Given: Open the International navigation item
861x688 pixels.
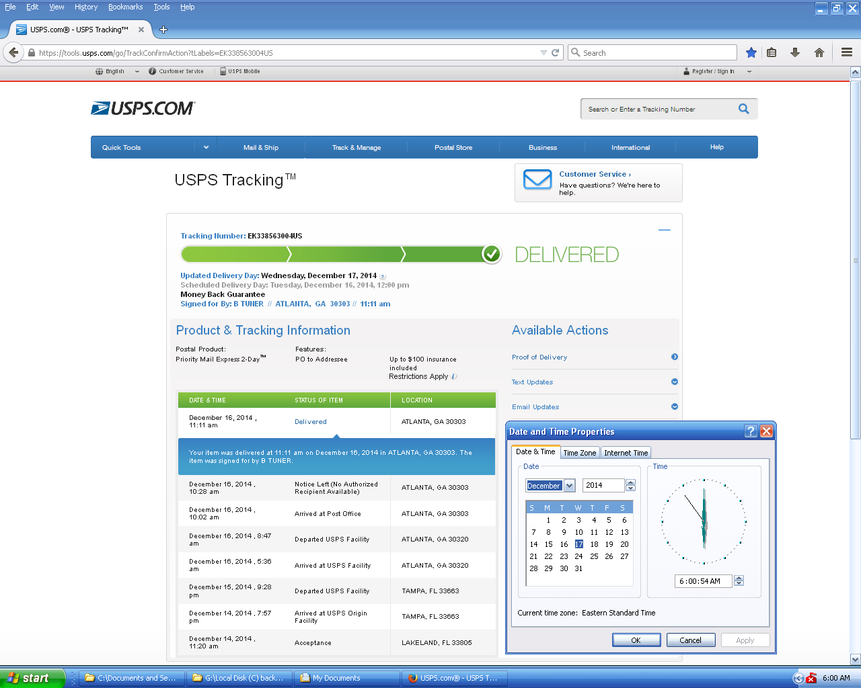Looking at the screenshot, I should 630,147.
